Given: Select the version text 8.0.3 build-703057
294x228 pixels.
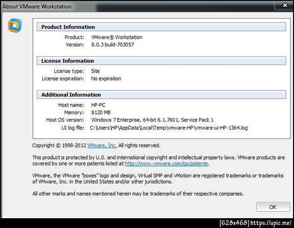Looking at the screenshot, I should tap(113, 45).
